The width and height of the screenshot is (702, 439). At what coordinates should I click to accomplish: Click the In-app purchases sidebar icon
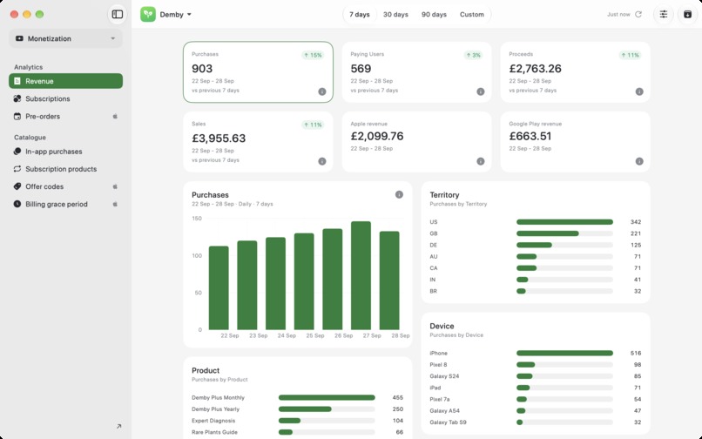(17, 152)
